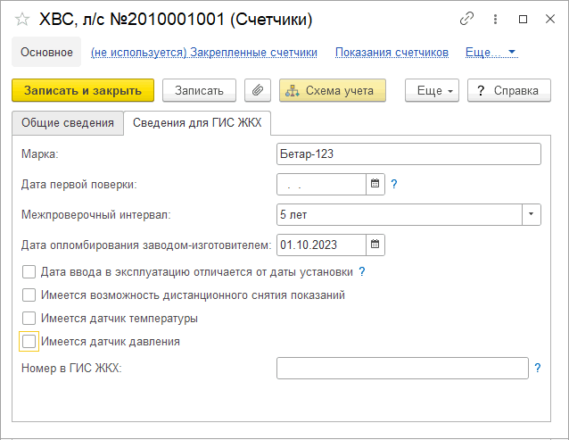Open calendar for Дата первой поверки
The height and width of the screenshot is (440, 569).
(x=375, y=185)
